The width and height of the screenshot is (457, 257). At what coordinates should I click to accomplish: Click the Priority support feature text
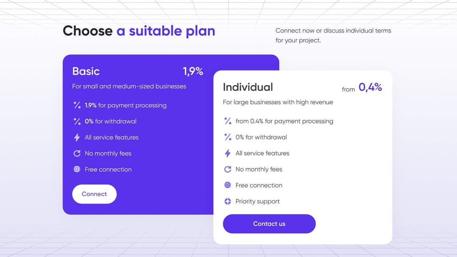click(258, 201)
